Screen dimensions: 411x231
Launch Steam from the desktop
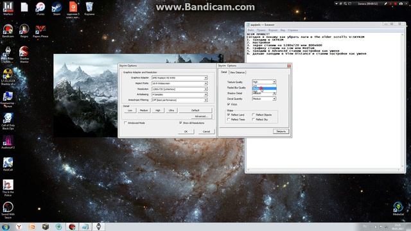click(x=57, y=8)
